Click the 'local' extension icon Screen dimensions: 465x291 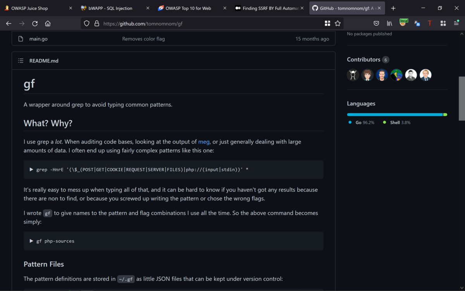click(403, 23)
